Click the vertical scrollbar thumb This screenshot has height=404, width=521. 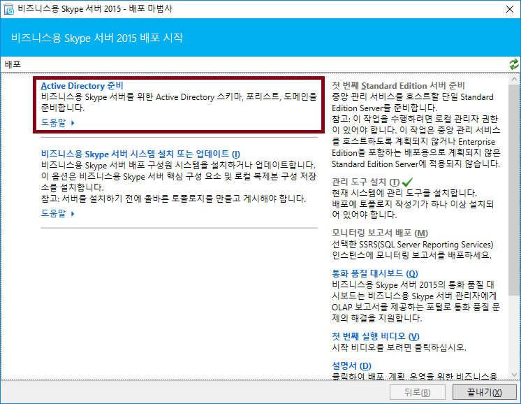click(x=514, y=189)
